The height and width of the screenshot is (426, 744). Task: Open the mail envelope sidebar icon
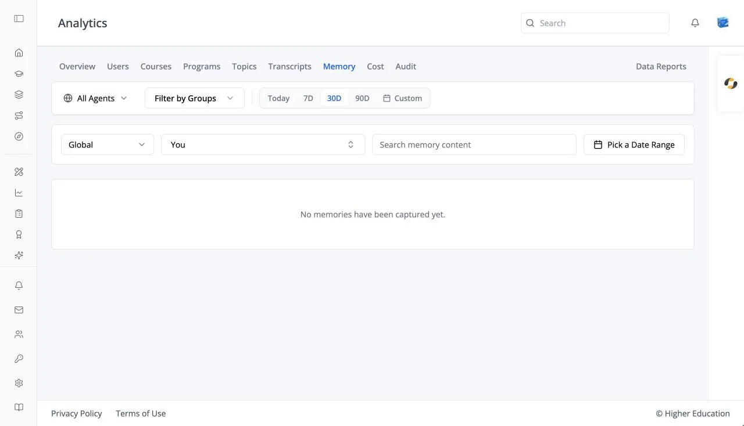[x=19, y=310]
